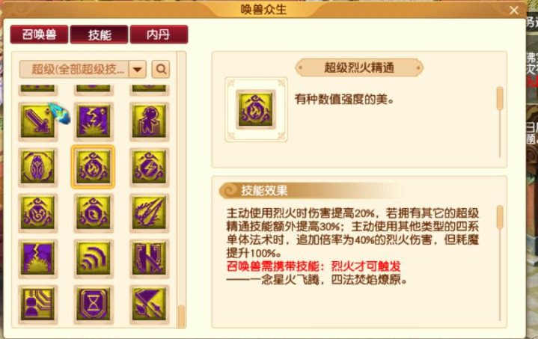
Task: Click the magnifier search button
Action: click(x=161, y=70)
